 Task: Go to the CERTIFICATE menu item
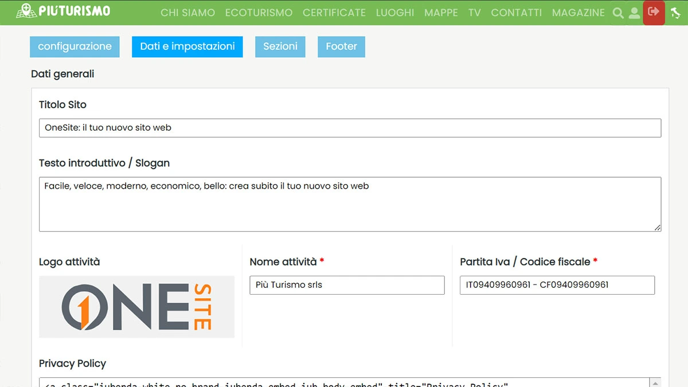[x=334, y=13]
